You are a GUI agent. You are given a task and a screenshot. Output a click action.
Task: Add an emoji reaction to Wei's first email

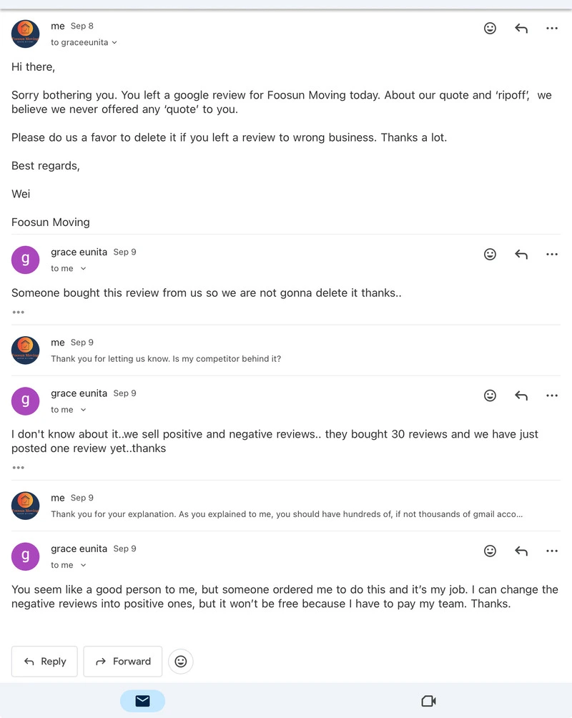490,28
